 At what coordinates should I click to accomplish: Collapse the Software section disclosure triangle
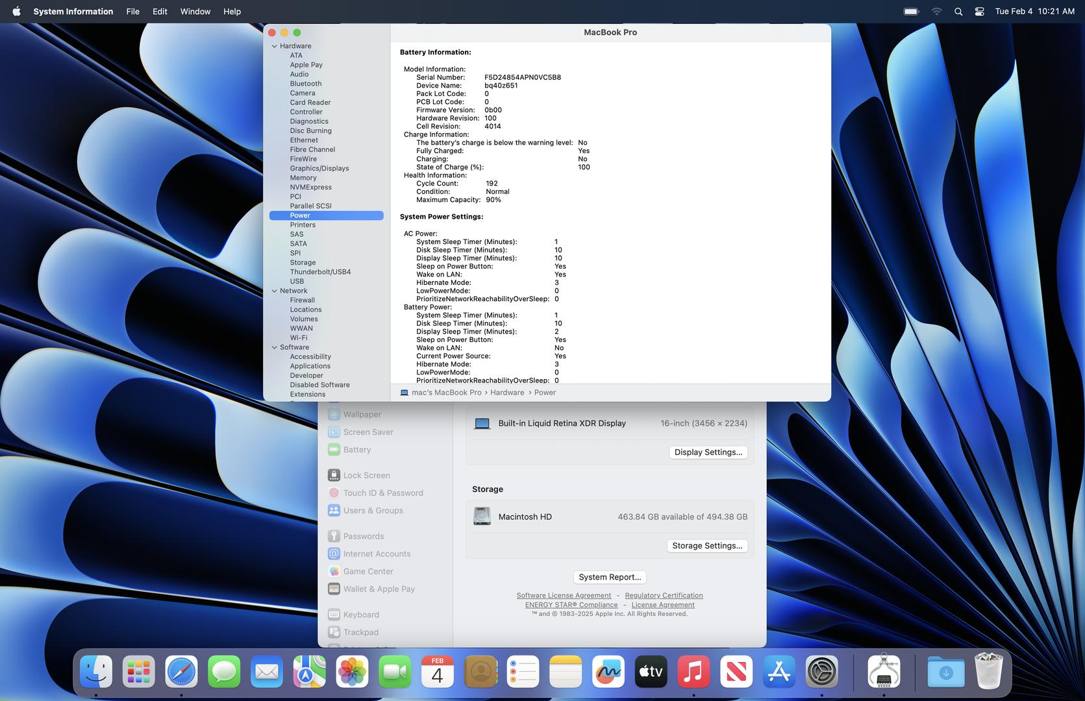click(x=275, y=347)
